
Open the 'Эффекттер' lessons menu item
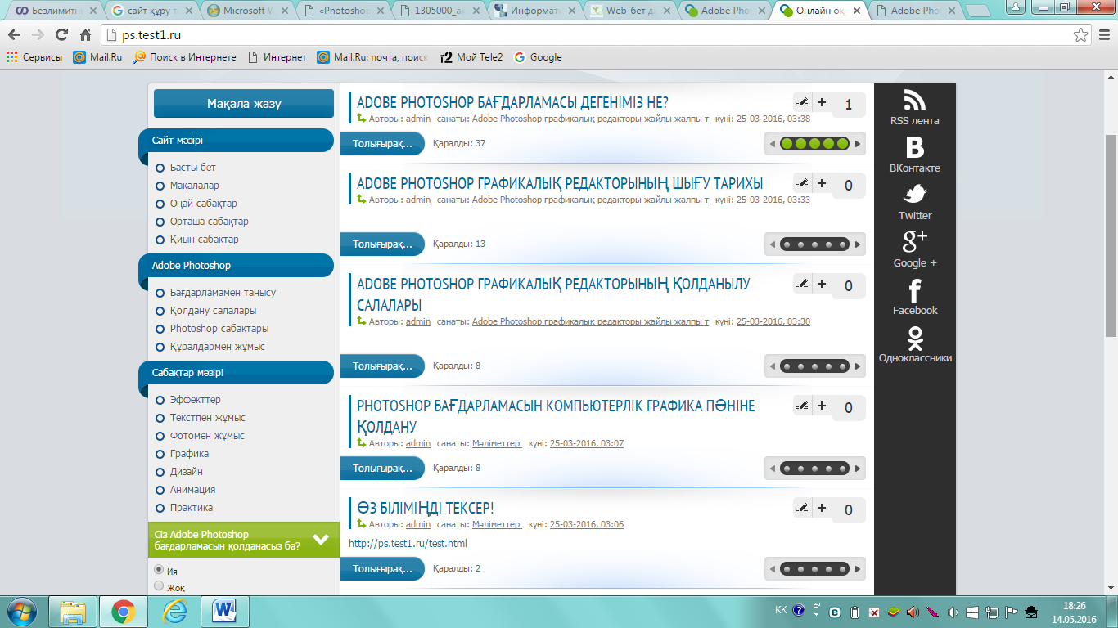[196, 399]
